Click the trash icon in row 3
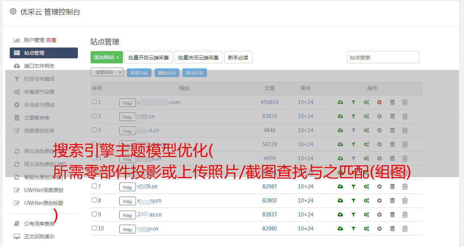Screen dimensions: 464x247 click(x=405, y=130)
